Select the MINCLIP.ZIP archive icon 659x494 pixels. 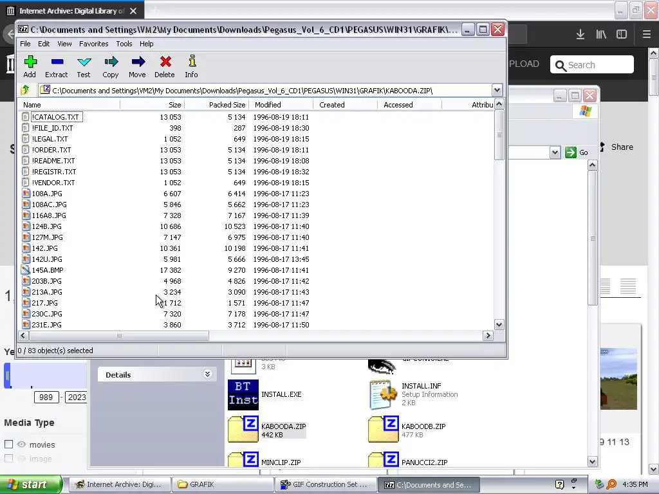coord(243,459)
